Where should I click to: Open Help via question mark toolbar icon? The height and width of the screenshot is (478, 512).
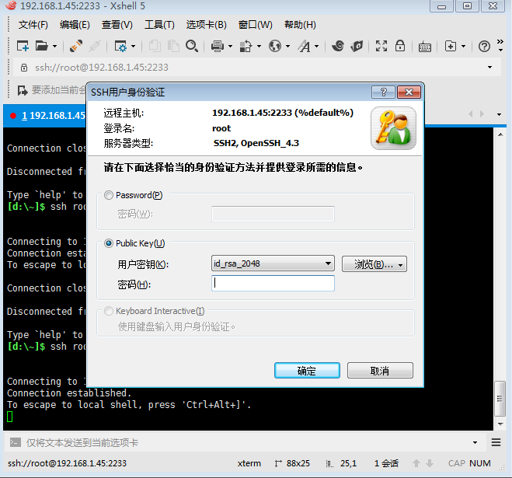coord(484,47)
